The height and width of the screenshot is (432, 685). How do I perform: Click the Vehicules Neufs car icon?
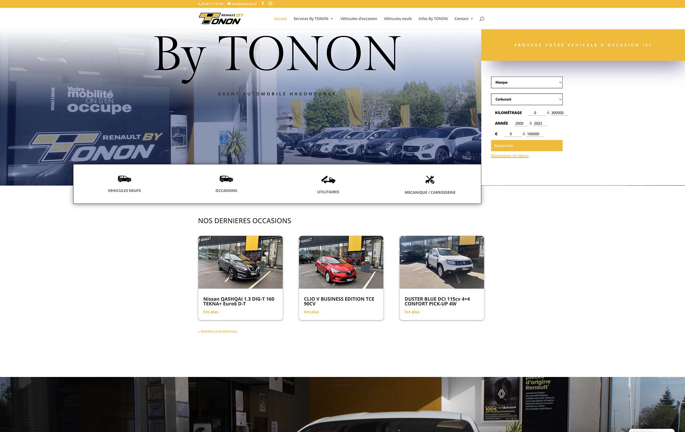pyautogui.click(x=124, y=179)
